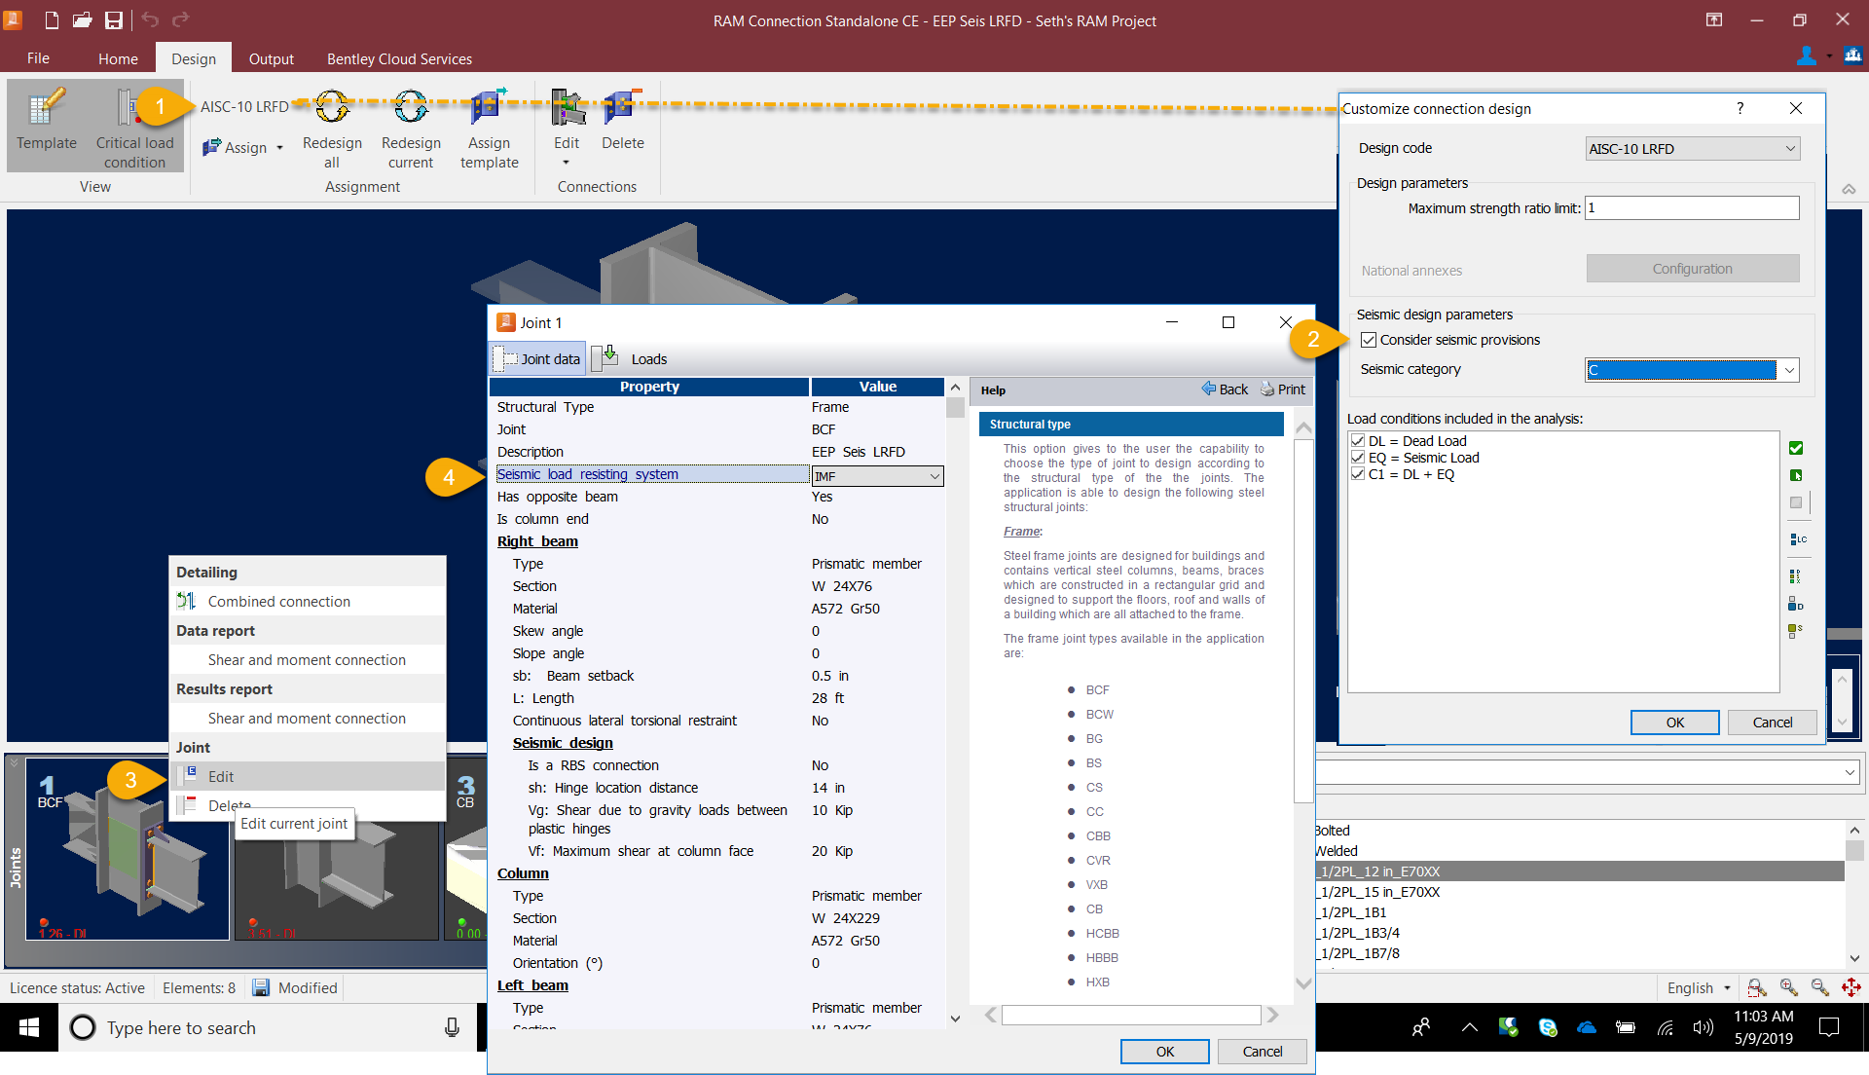Expand the Edit connections dropdown arrow
Viewport: 1869px width, 1075px height.
click(566, 163)
